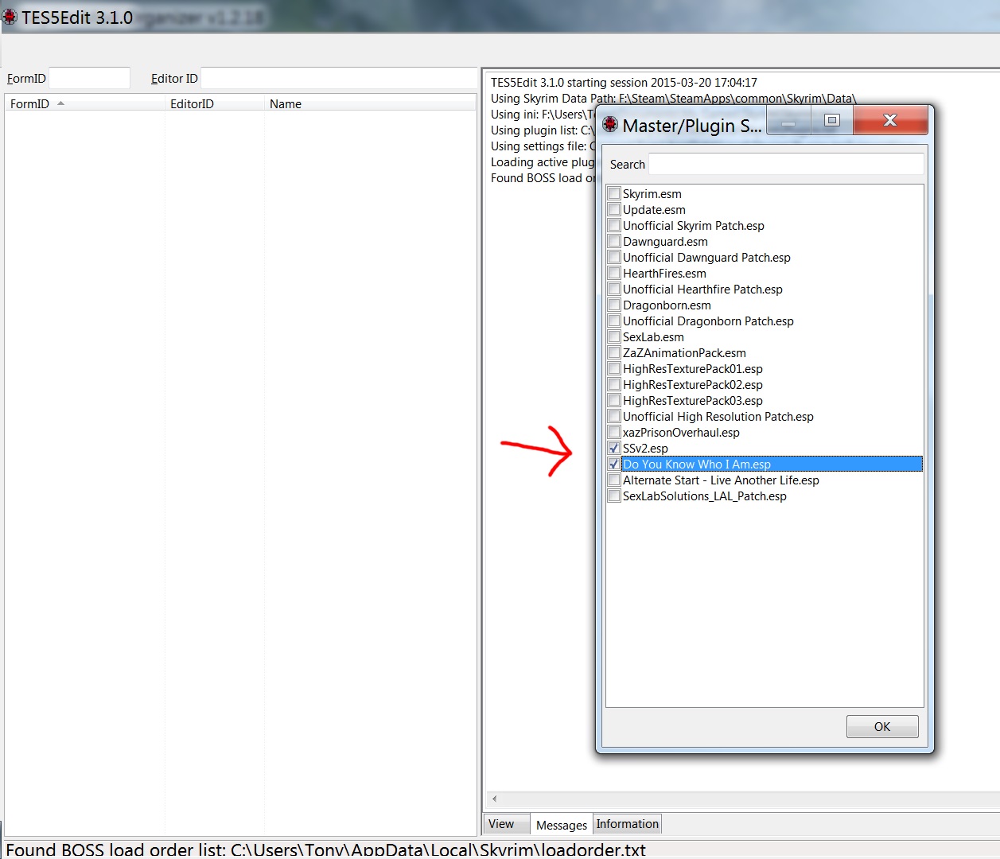The image size is (1000, 859).
Task: Open the Information tab
Action: (x=627, y=824)
